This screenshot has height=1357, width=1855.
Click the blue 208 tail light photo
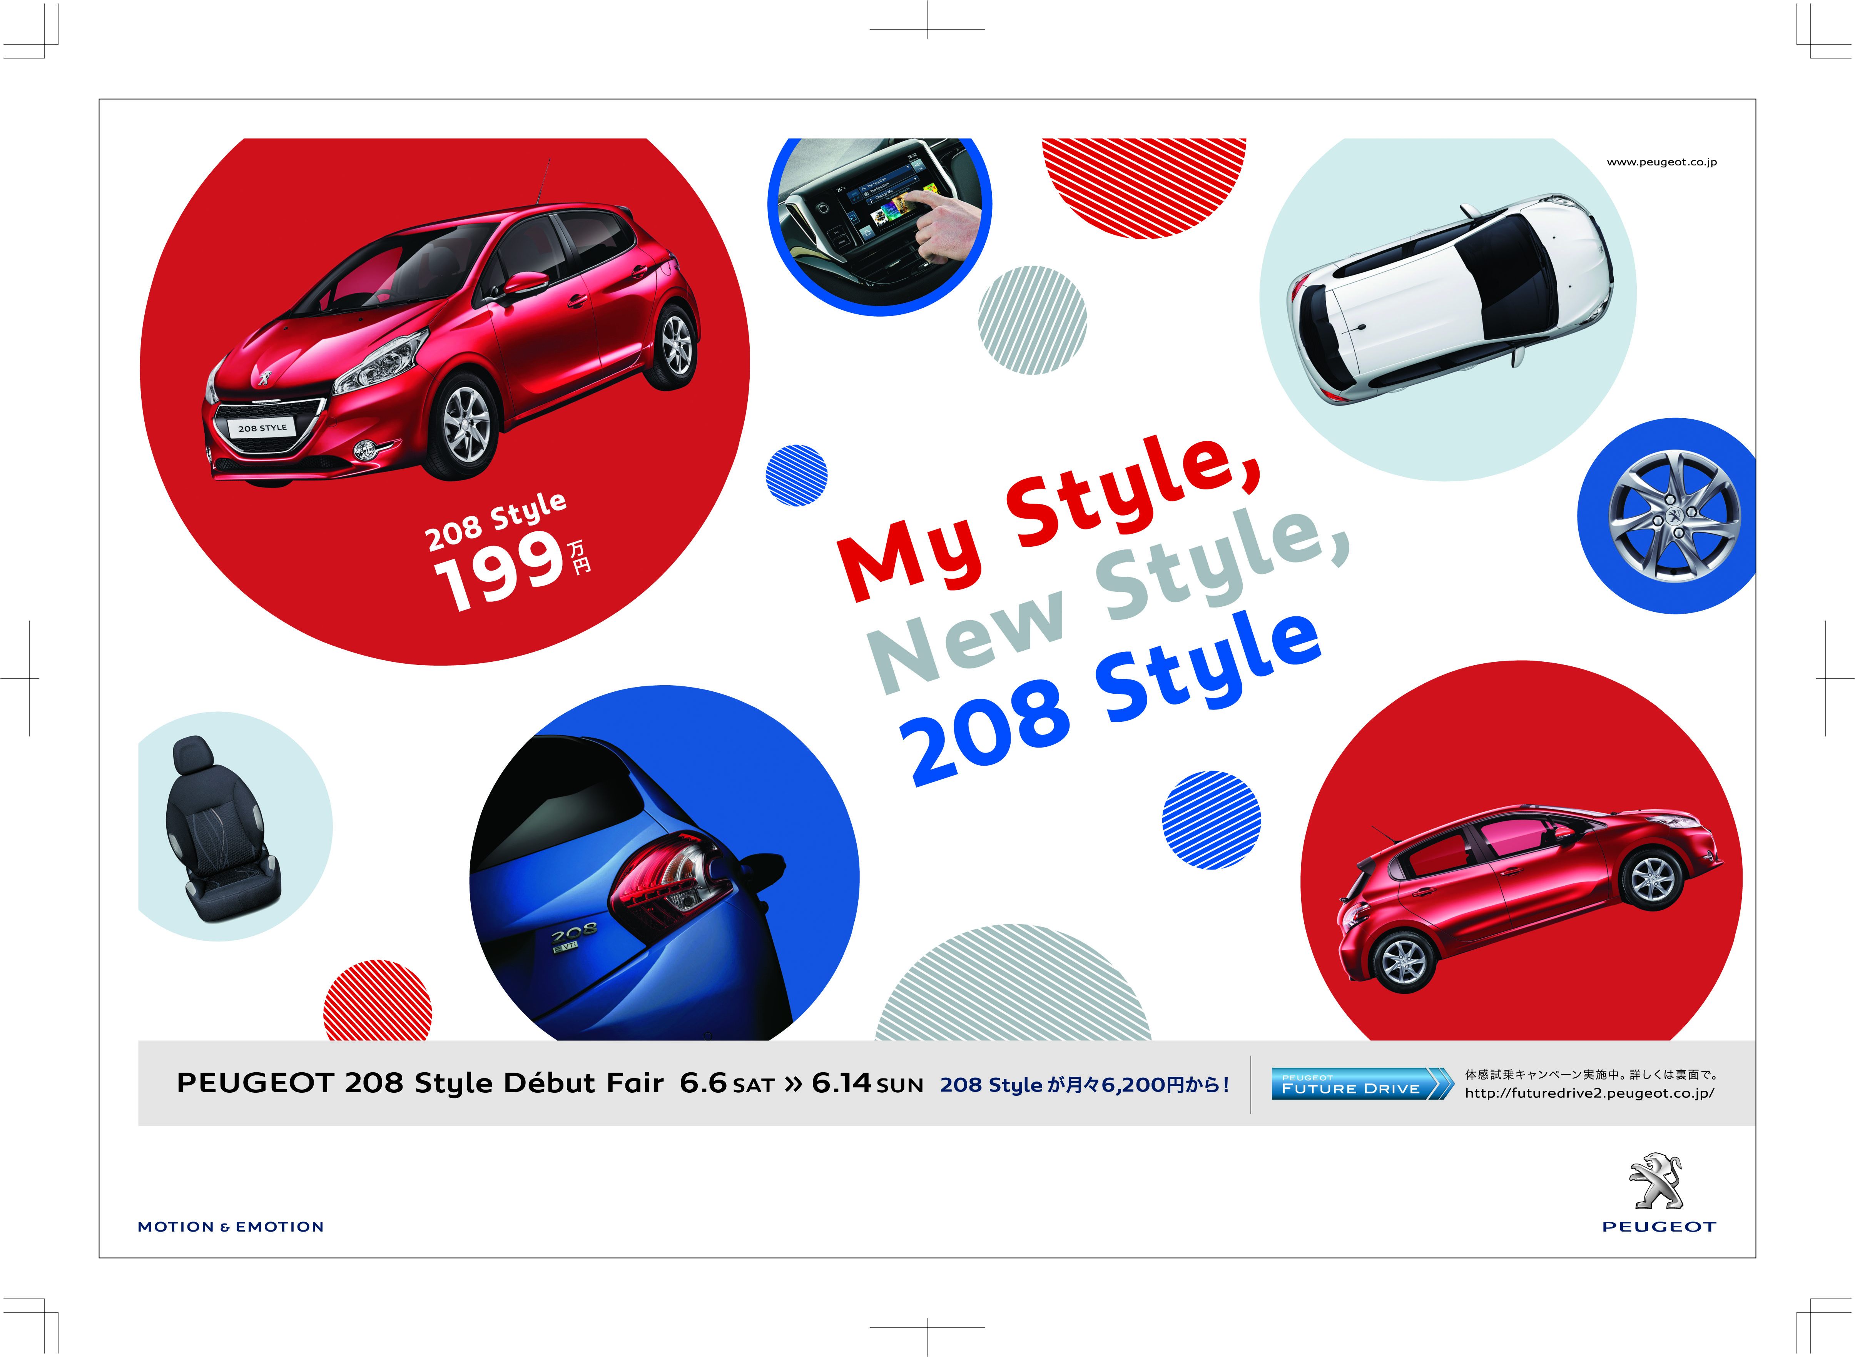tap(664, 863)
